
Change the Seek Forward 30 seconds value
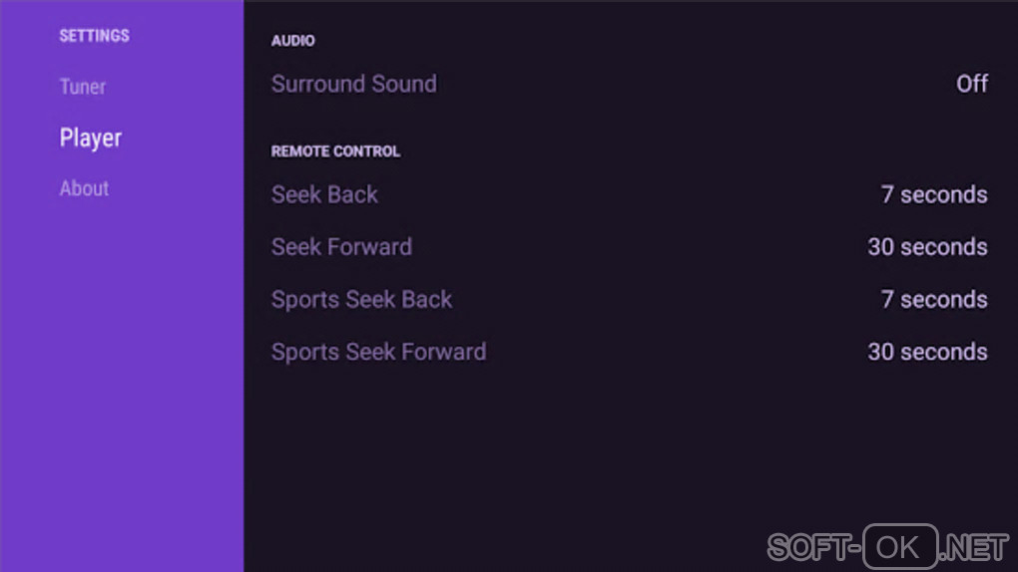[x=927, y=247]
